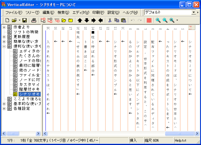201x145 pixels.
Task: Create a new file with the blank page icon
Action: click(7, 20)
